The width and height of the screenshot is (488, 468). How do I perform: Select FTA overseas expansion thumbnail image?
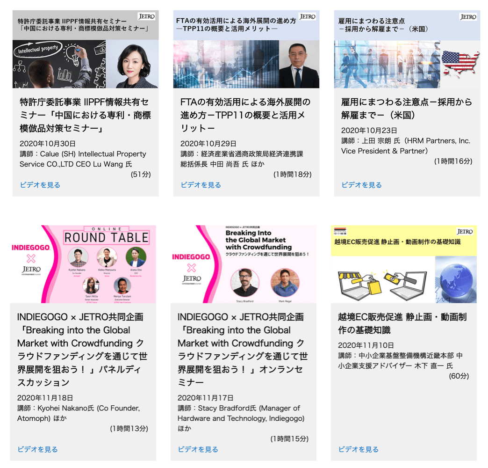click(x=246, y=49)
